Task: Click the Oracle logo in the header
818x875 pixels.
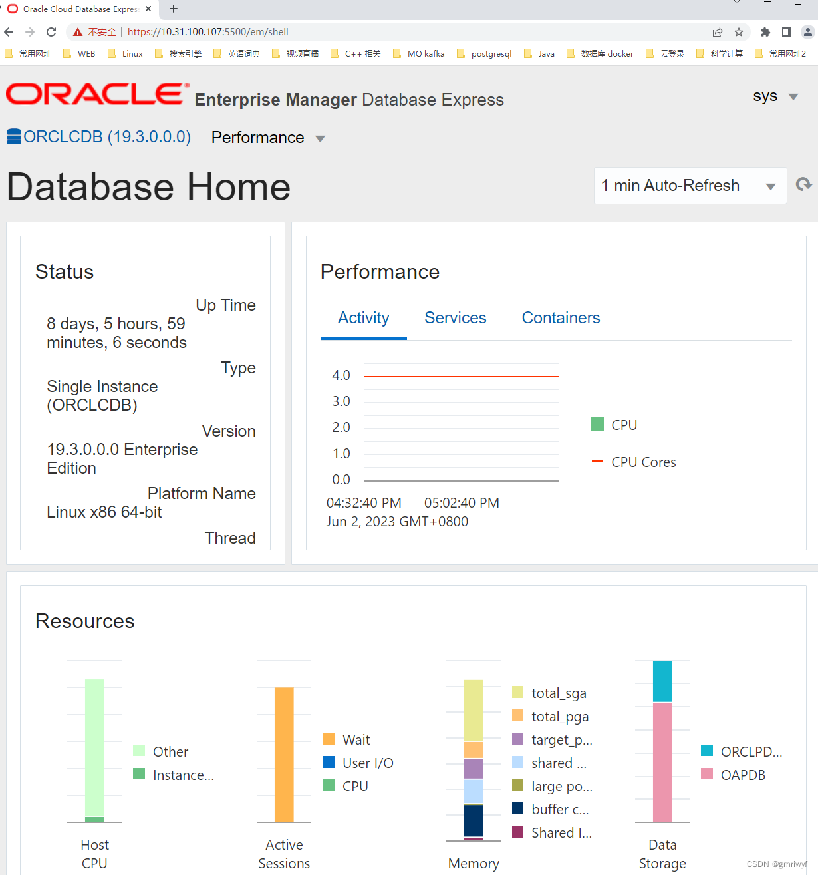Action: point(96,94)
